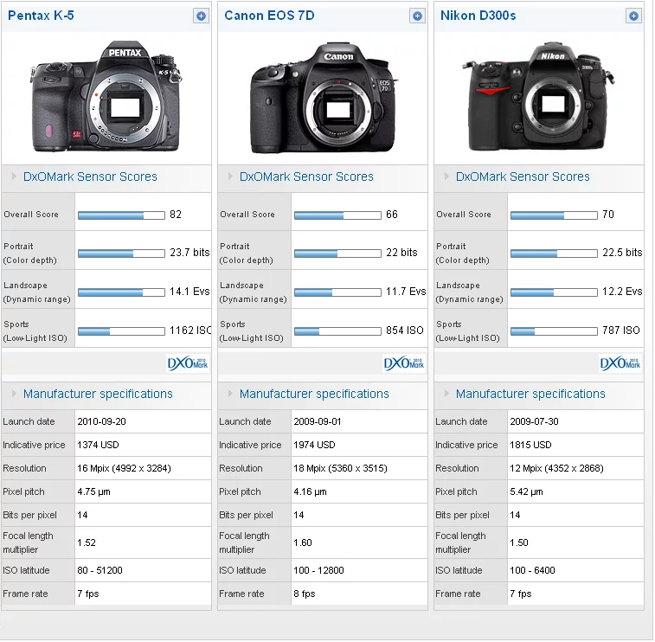The image size is (655, 642).
Task: Click the Pentax K-5 camera image
Action: [x=106, y=96]
